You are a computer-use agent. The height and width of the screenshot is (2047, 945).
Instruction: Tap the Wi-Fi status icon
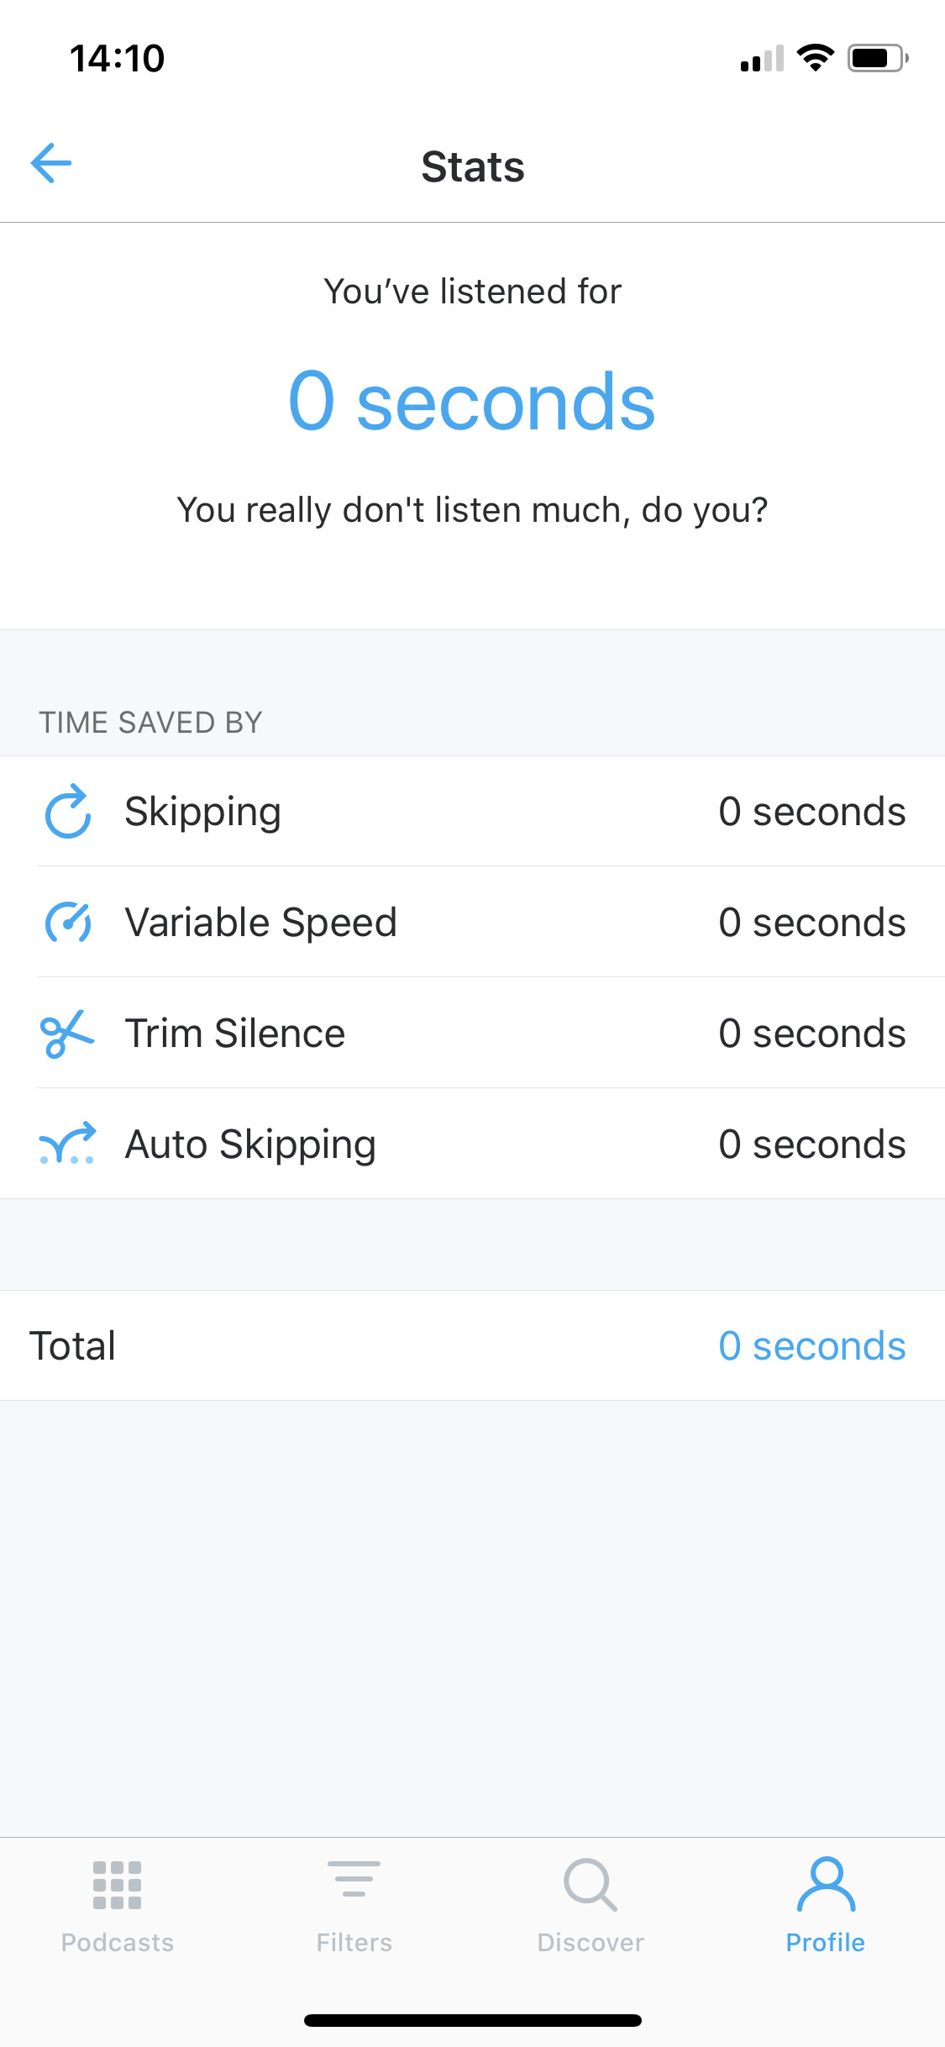click(815, 58)
